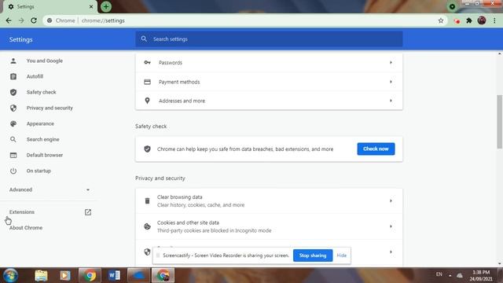This screenshot has height=283, width=503.
Task: Expand the Advanced section arrow
Action: (x=88, y=189)
